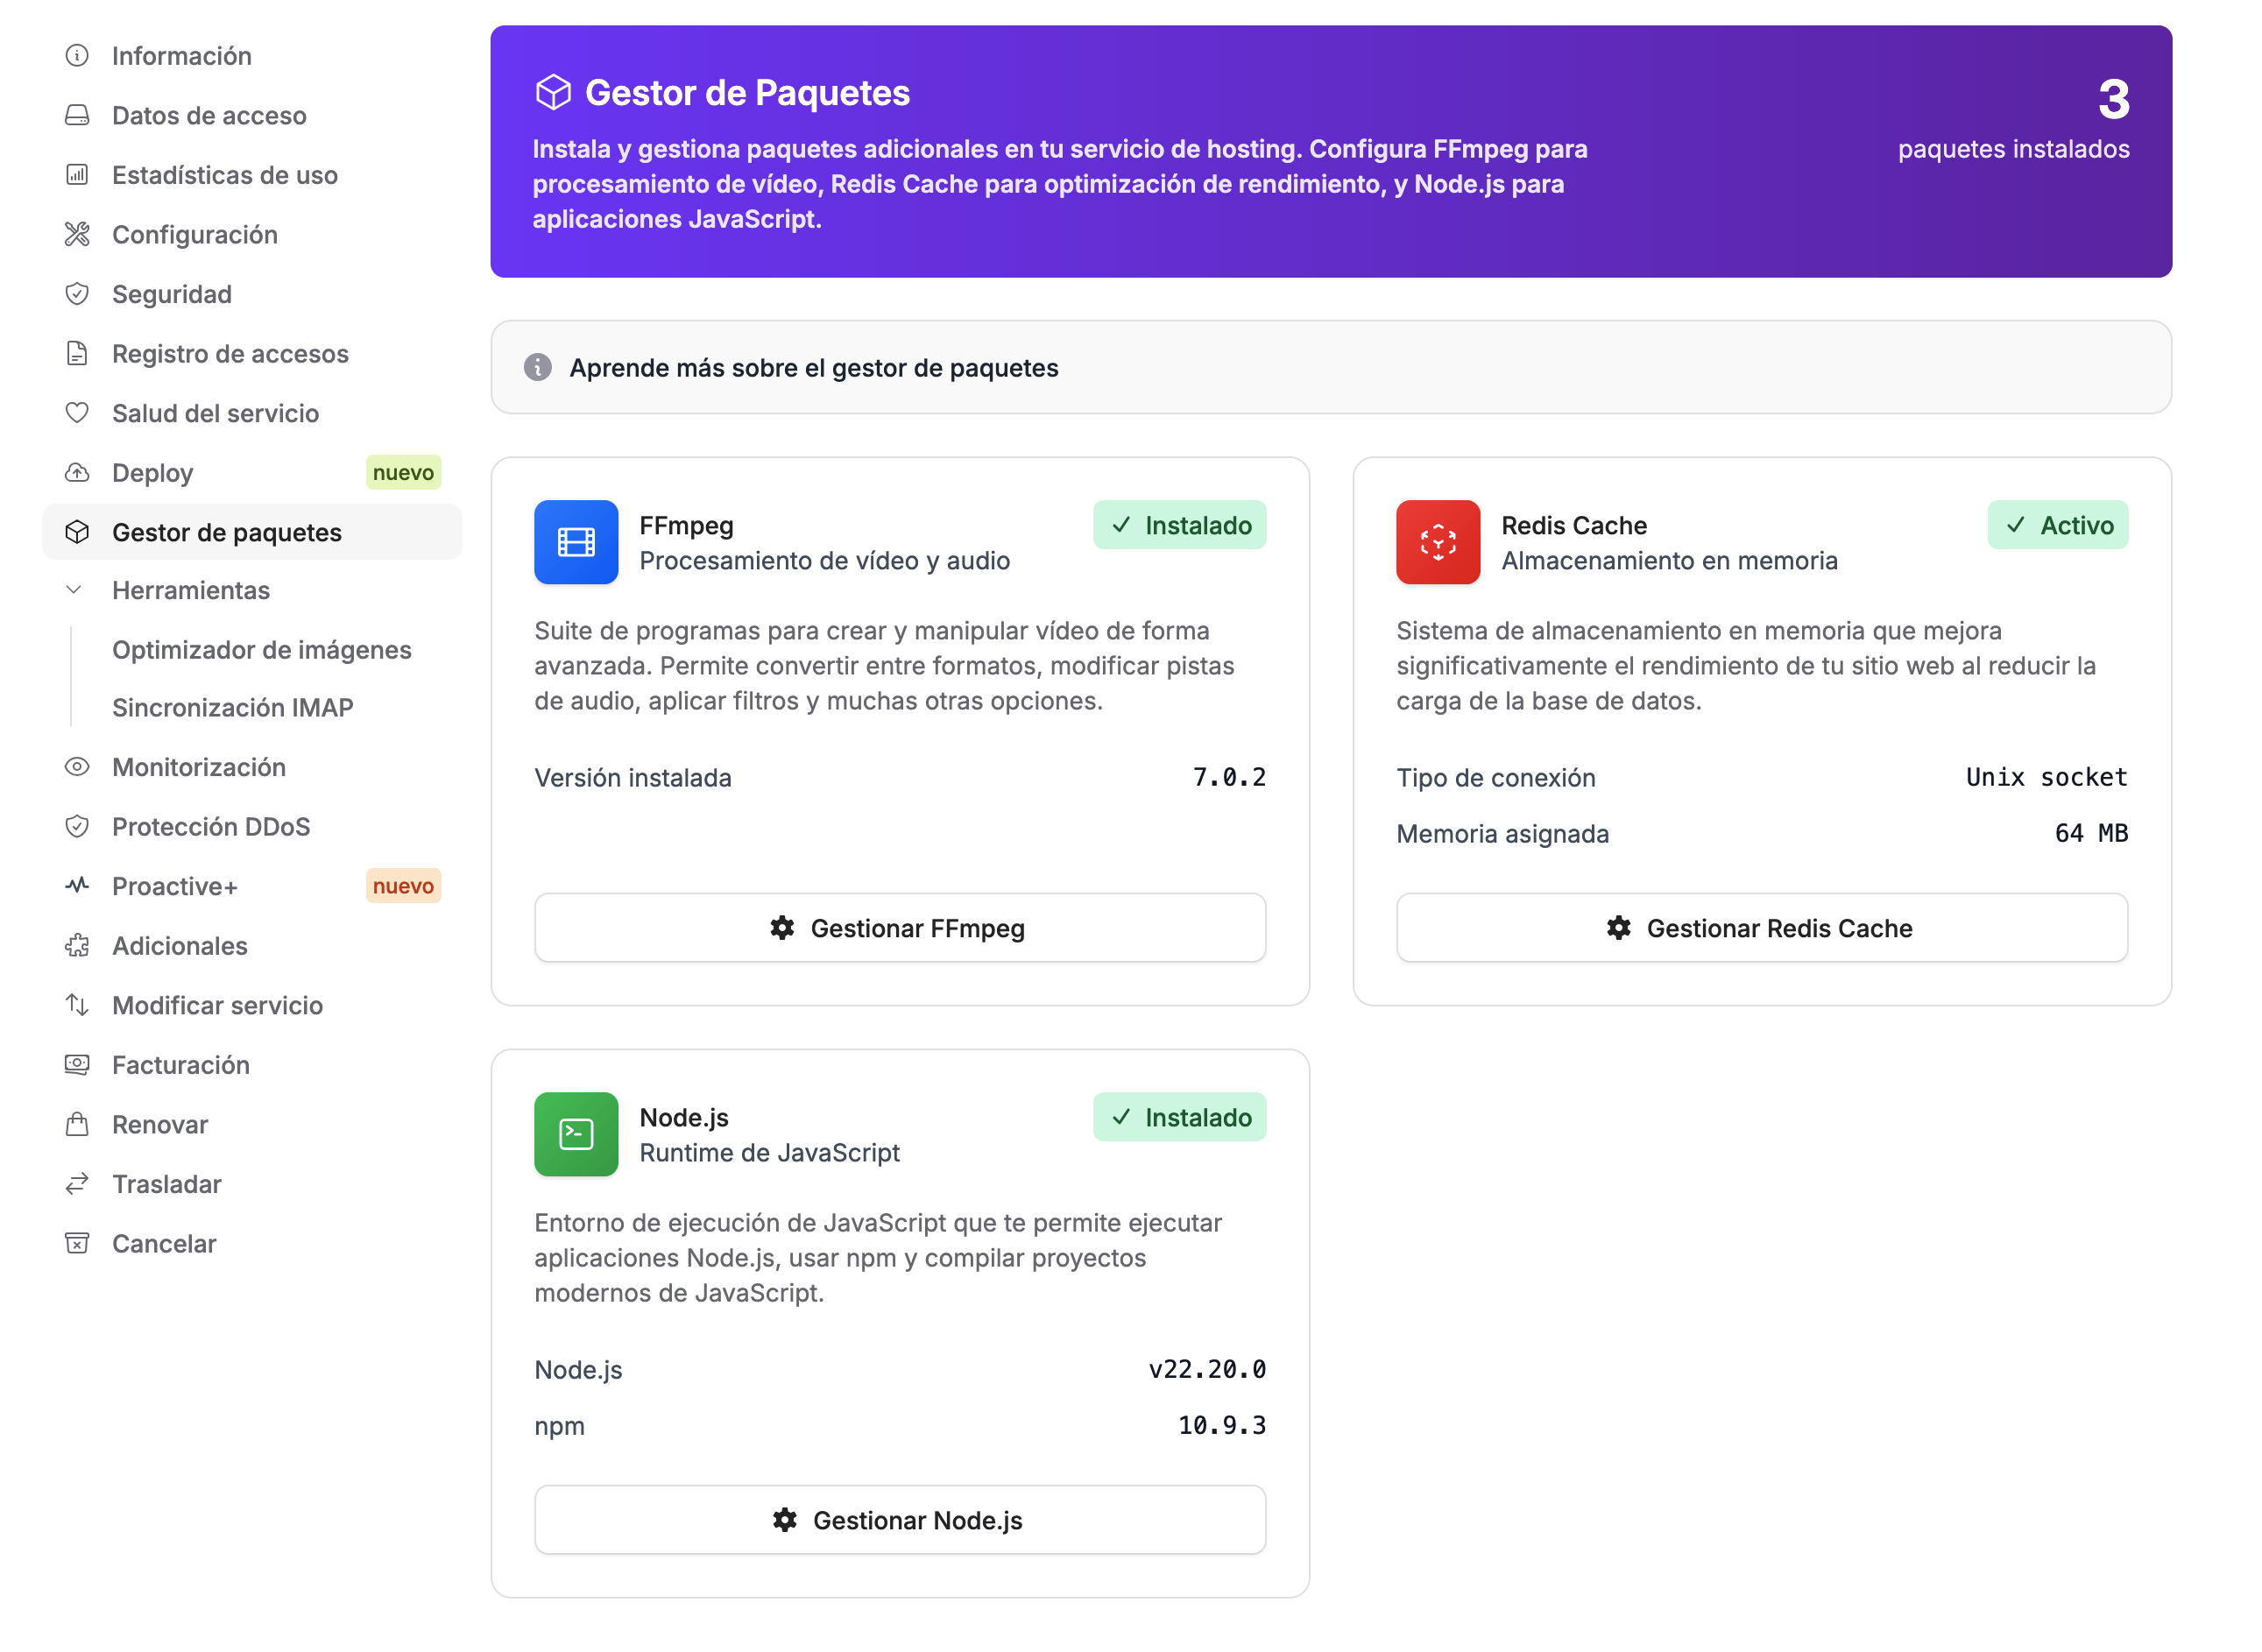Screen dimensions: 2262x1652
Task: Expand the Aprende más sobre el gestor panel
Action: pyautogui.click(x=813, y=368)
